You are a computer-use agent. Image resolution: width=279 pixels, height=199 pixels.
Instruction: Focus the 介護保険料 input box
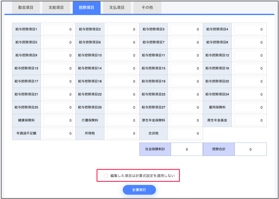tap(122, 120)
